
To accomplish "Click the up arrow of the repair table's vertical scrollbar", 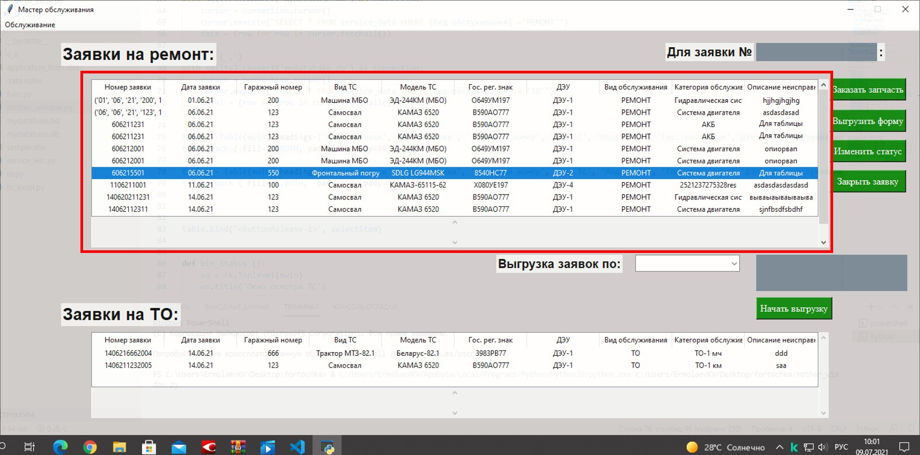I will [823, 85].
